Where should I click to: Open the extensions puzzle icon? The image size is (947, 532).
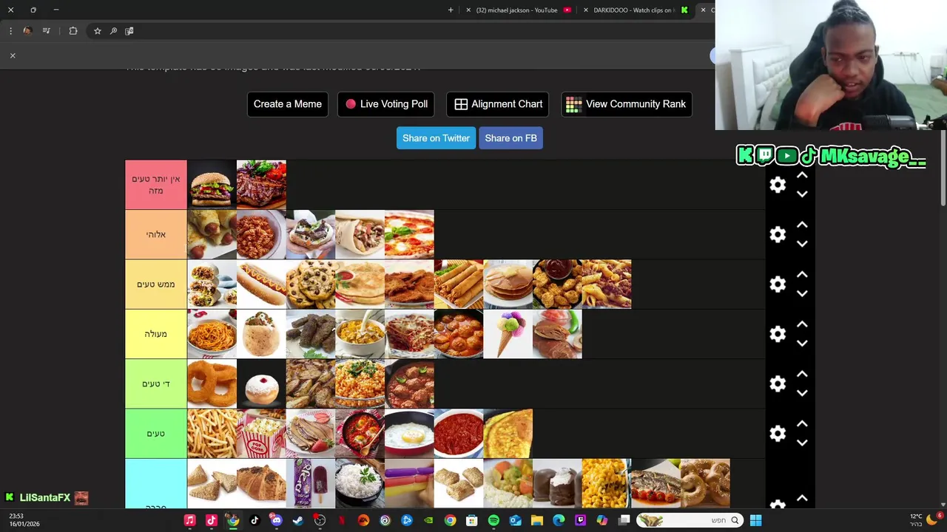[73, 31]
